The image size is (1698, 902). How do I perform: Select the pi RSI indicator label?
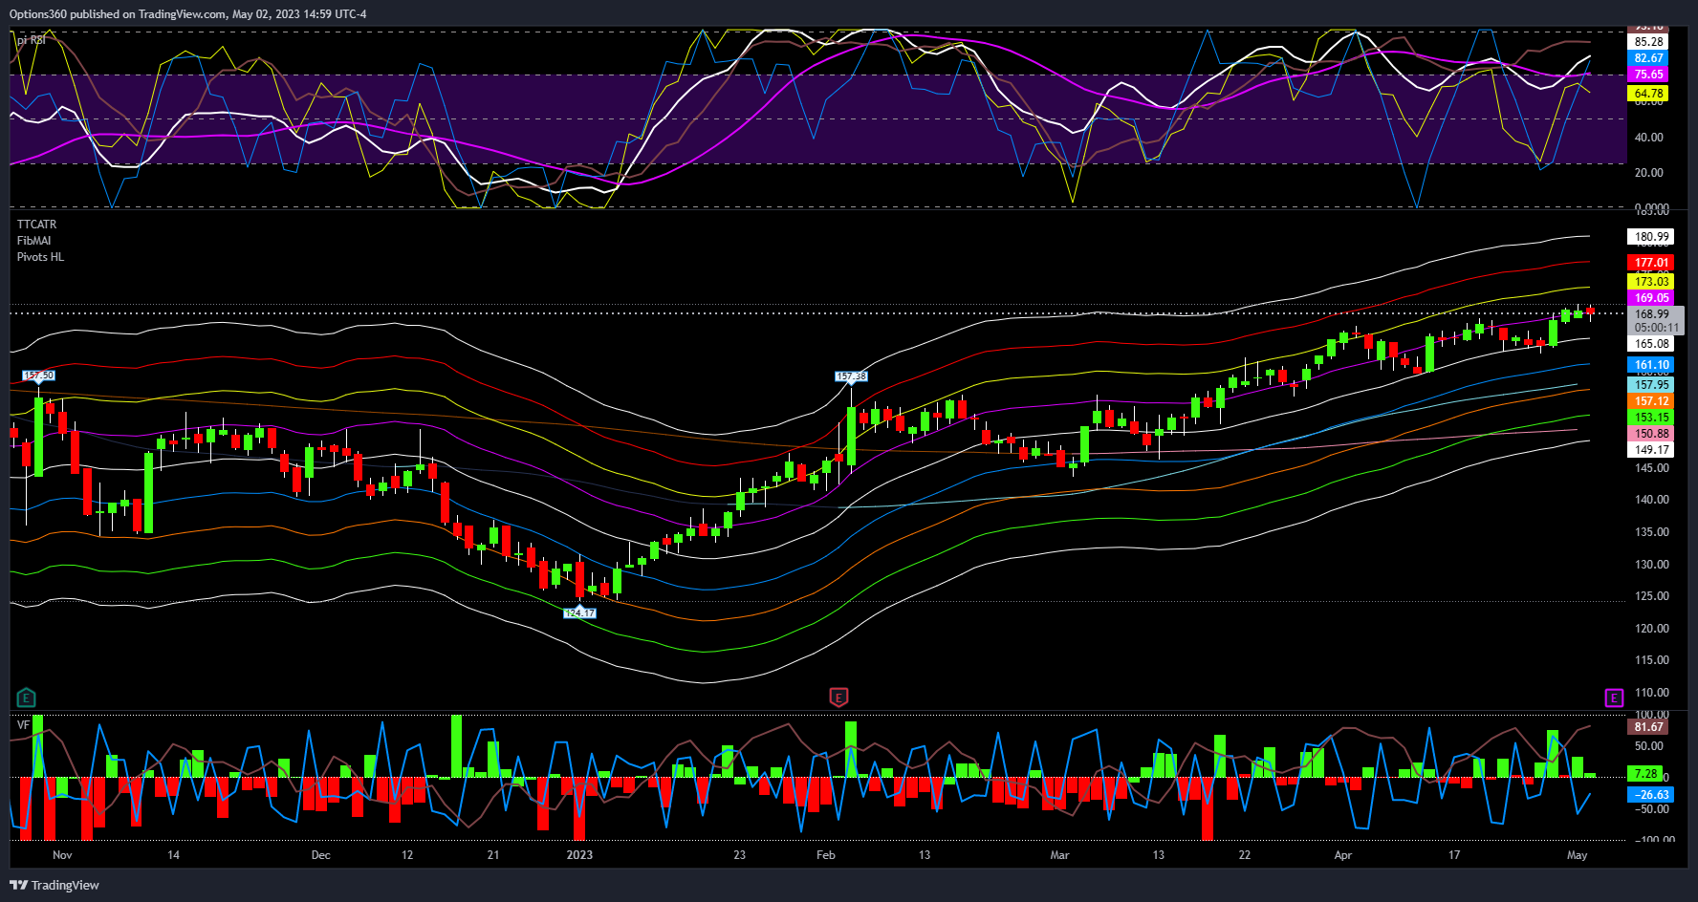coord(31,40)
